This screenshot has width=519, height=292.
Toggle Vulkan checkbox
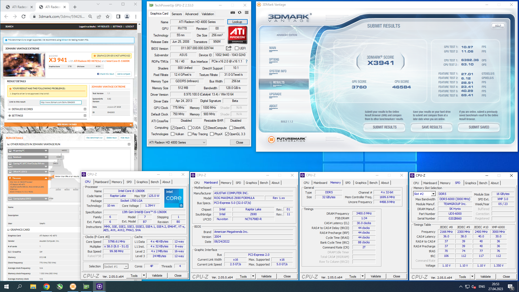pos(172,134)
